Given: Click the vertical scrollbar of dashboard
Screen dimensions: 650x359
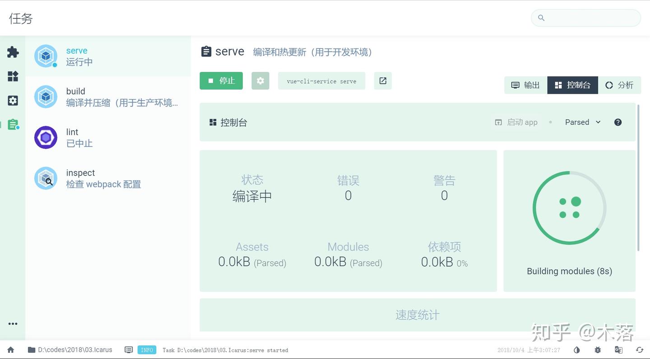Looking at the screenshot, I should coord(638,177).
